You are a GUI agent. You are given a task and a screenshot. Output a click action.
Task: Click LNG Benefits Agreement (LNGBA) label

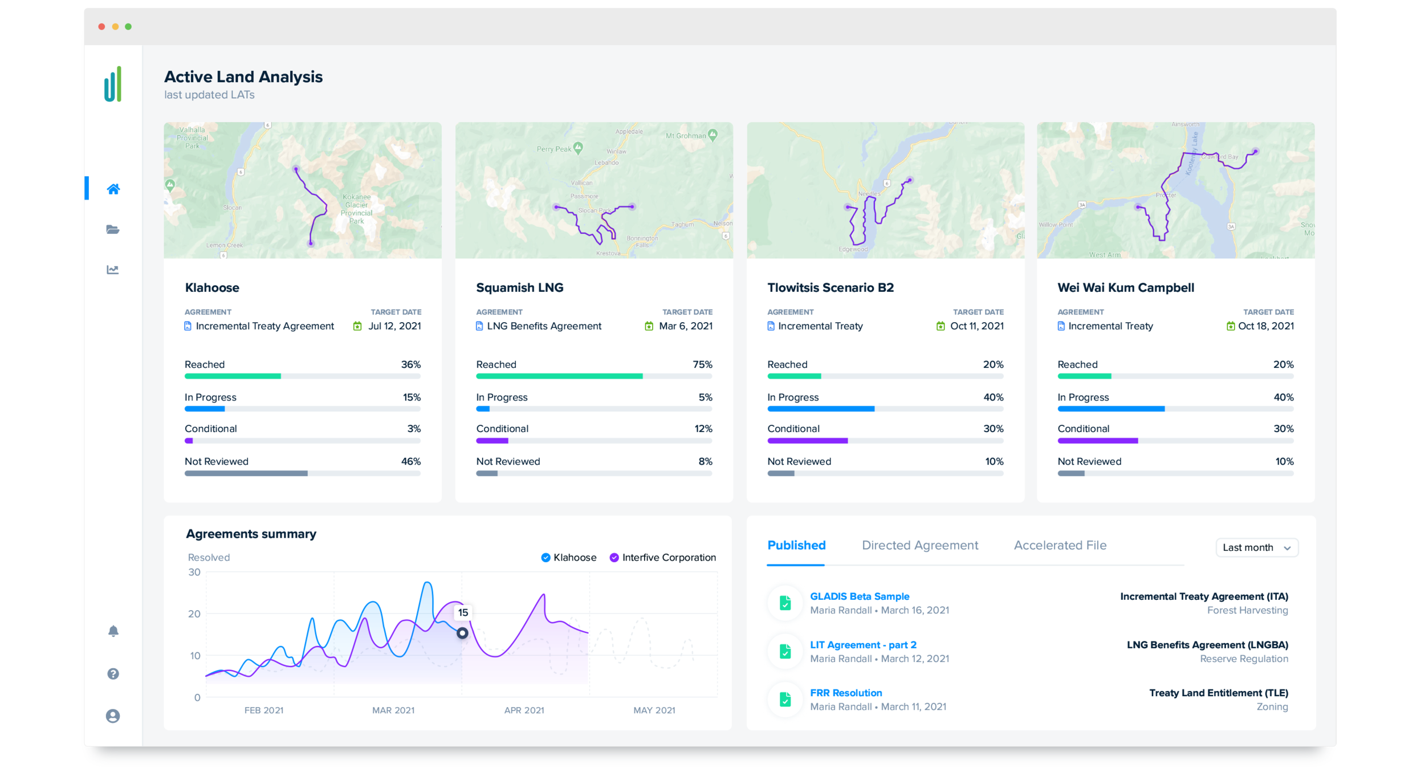pyautogui.click(x=1207, y=645)
